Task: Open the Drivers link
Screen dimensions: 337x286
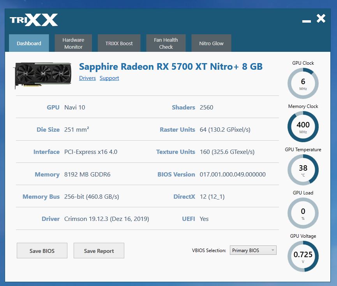Action: [87, 78]
